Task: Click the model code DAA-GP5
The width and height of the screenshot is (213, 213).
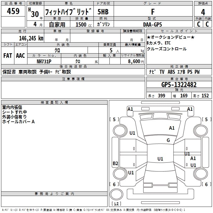Action: point(153,24)
